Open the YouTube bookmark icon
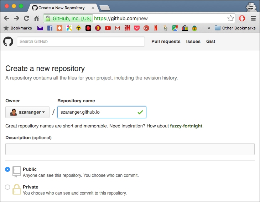Image resolution: width=260 pixels, height=202 pixels. [x=108, y=28]
